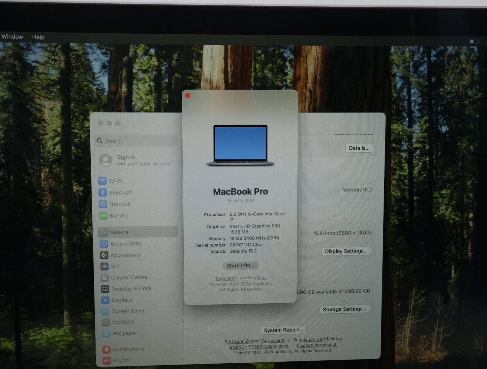Click the 16 GB 2400 MHz DDR4 text
The image size is (487, 369).
(254, 238)
